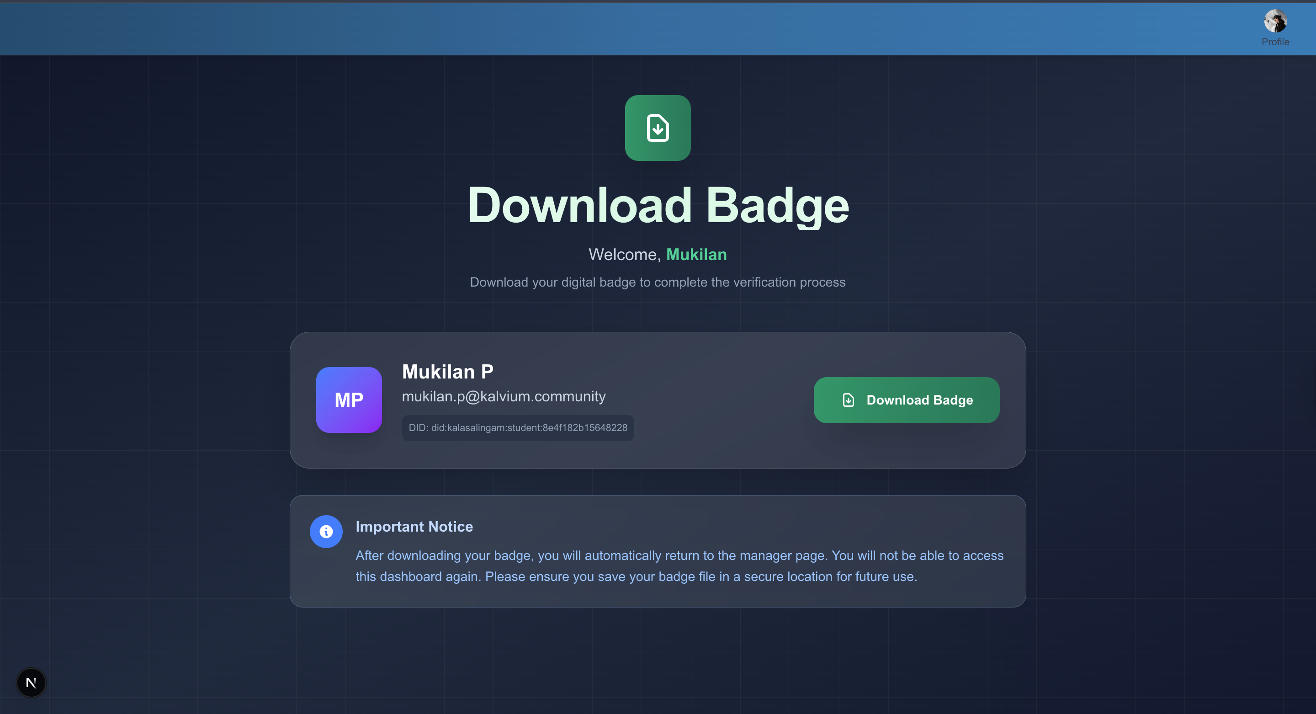Screen dimensions: 1316x714
Task: Click the green Mukilan welcome name
Action: click(696, 255)
